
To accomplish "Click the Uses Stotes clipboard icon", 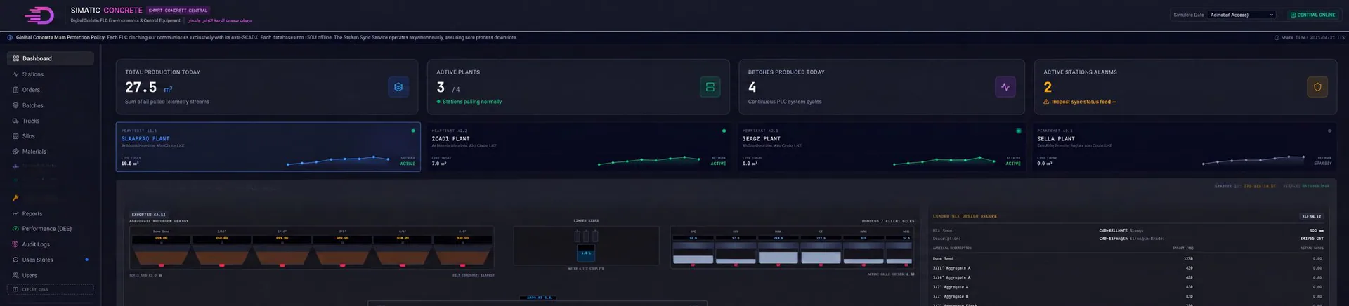I will click(x=15, y=260).
